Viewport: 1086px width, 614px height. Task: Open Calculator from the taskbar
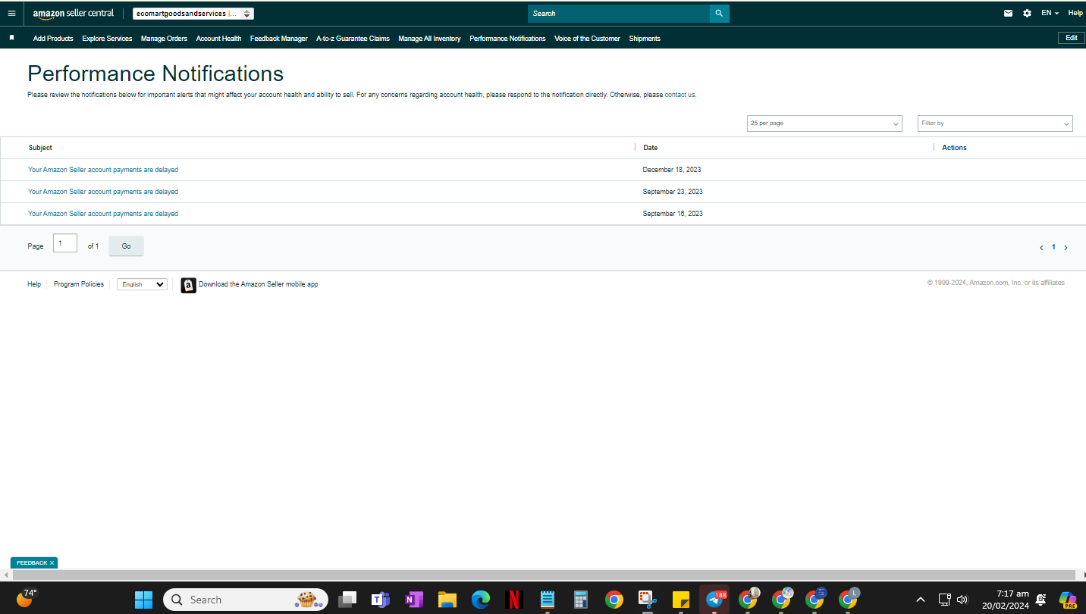581,600
